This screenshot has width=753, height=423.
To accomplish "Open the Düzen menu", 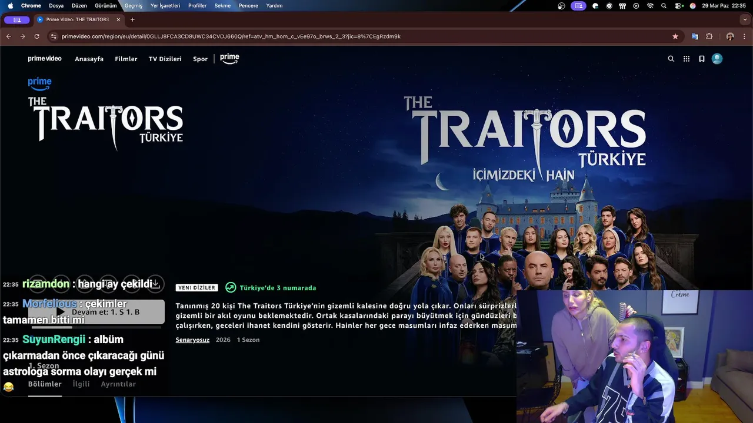I will pos(79,6).
